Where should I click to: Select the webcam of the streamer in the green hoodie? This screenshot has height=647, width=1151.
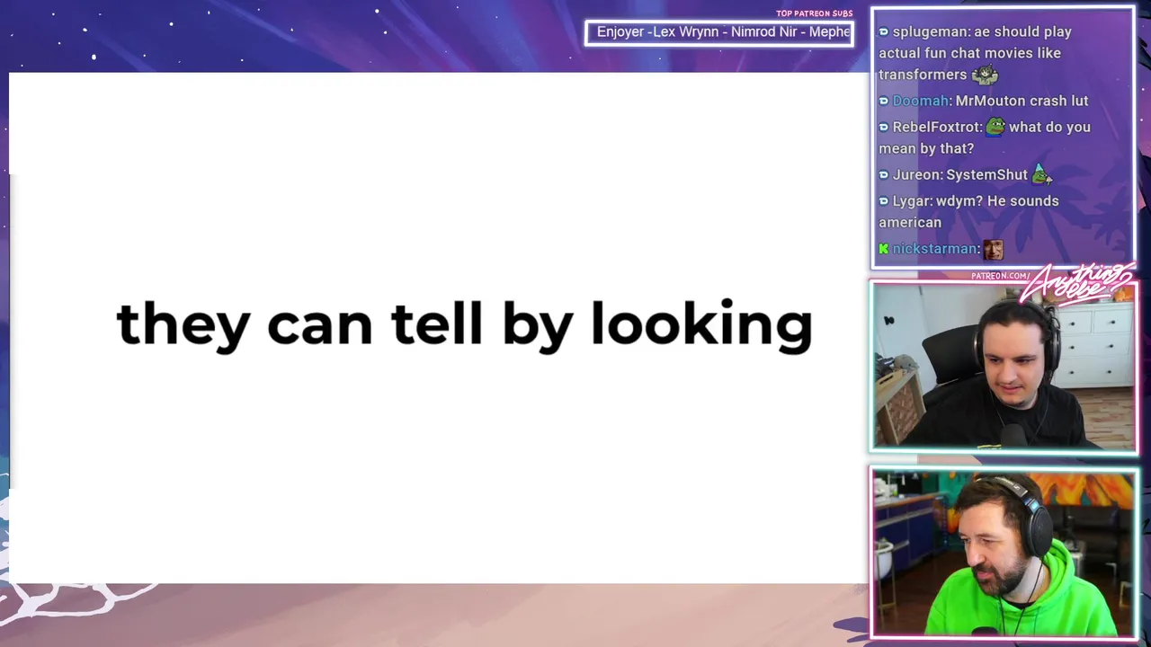pos(1004,553)
